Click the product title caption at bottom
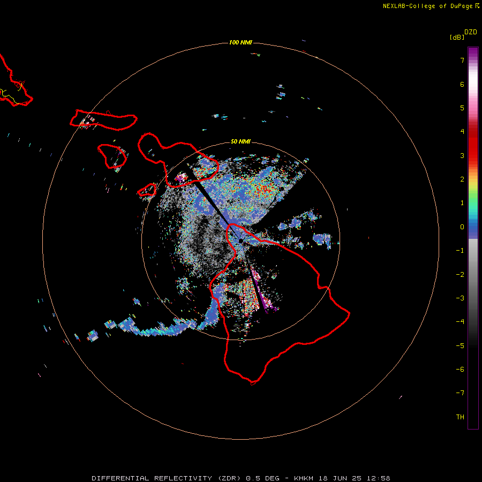Image resolution: width=482 pixels, height=482 pixels. [x=240, y=478]
